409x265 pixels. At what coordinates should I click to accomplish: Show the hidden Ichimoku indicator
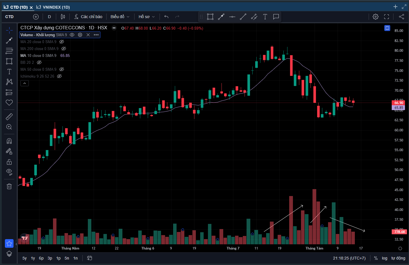[59, 76]
